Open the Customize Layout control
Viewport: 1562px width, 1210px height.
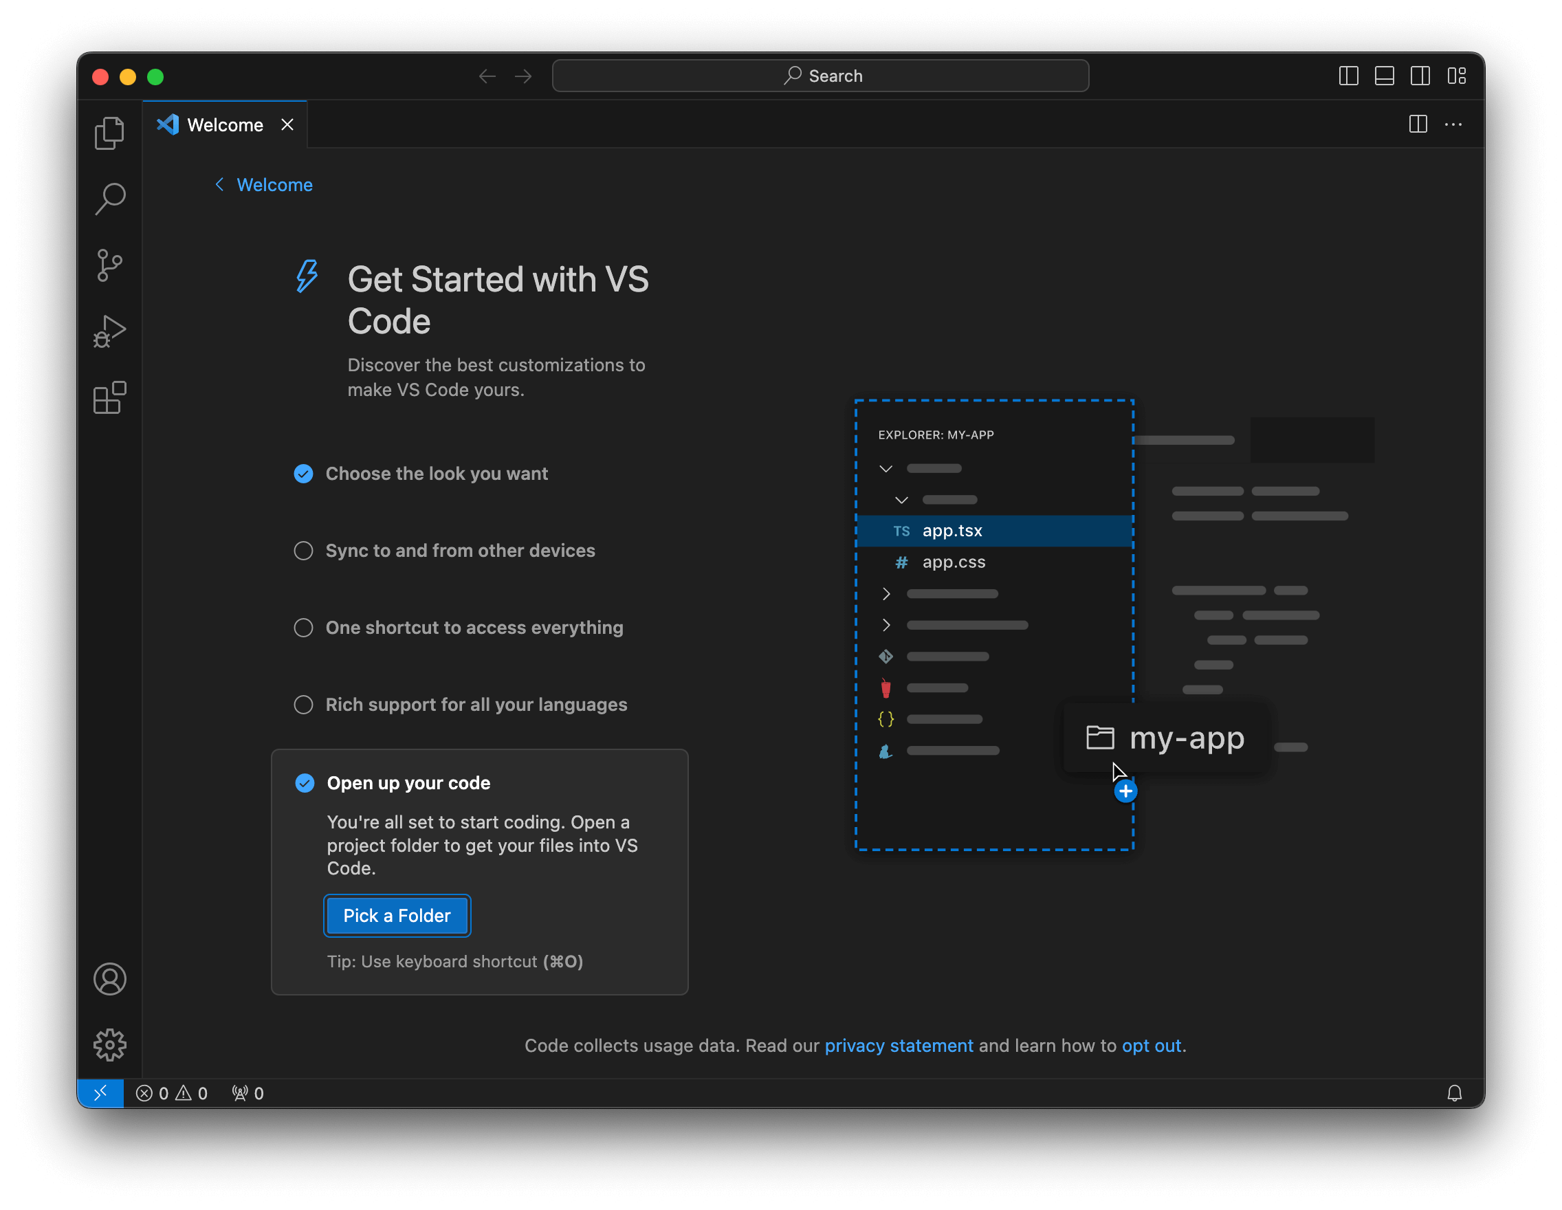pyautogui.click(x=1457, y=75)
